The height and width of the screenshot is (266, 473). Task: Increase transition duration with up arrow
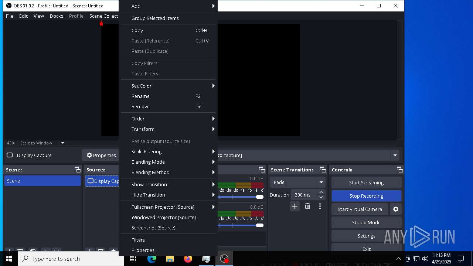(x=321, y=192)
